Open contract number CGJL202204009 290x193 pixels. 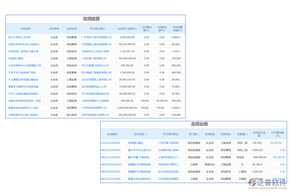point(110,143)
